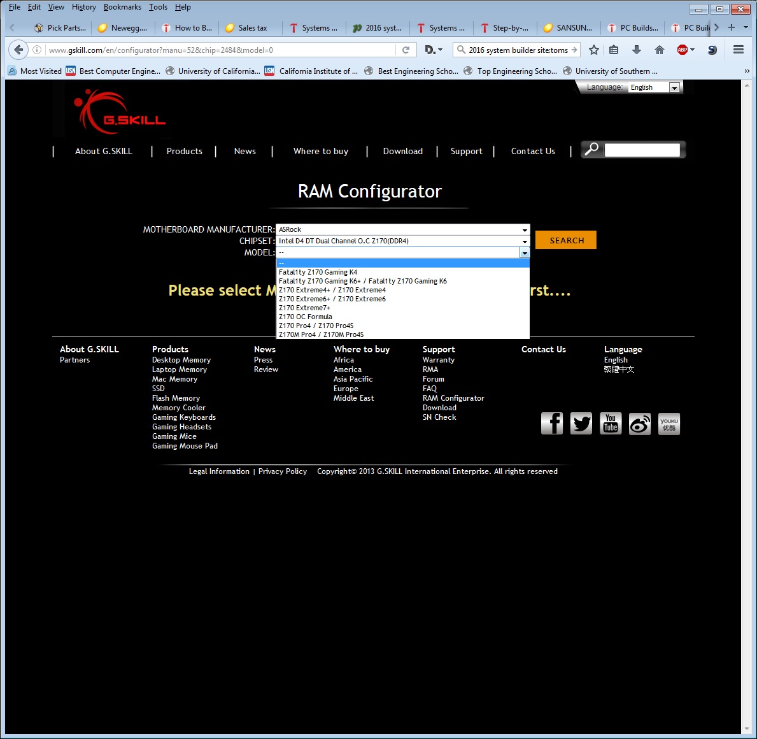The image size is (757, 739).
Task: Open the Tools menu
Action: tap(158, 7)
